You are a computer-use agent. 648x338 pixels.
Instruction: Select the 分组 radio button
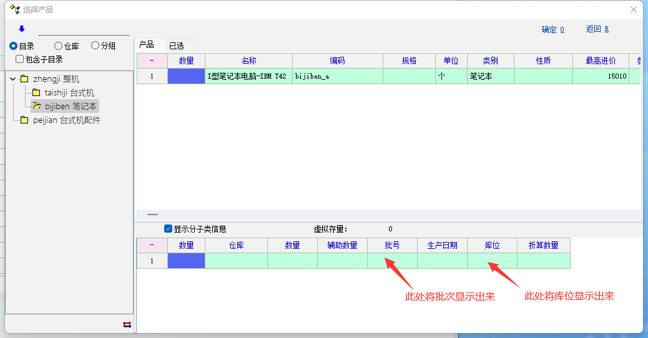coord(95,46)
